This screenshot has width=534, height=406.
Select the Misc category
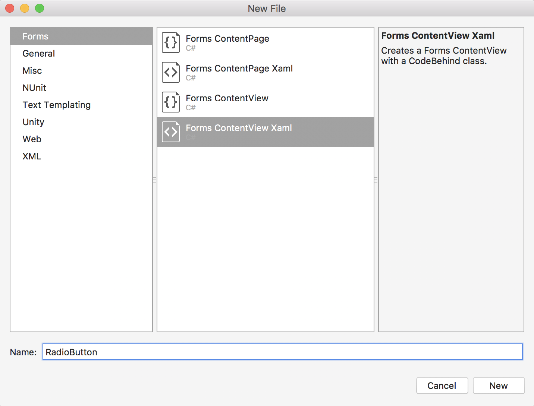click(x=32, y=70)
